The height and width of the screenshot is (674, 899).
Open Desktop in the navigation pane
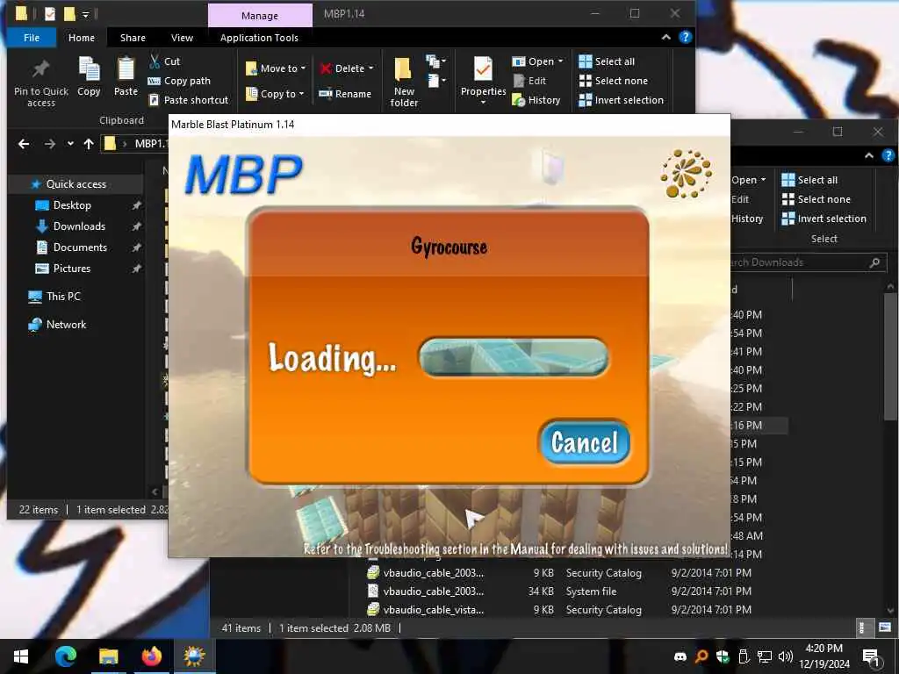coord(72,205)
